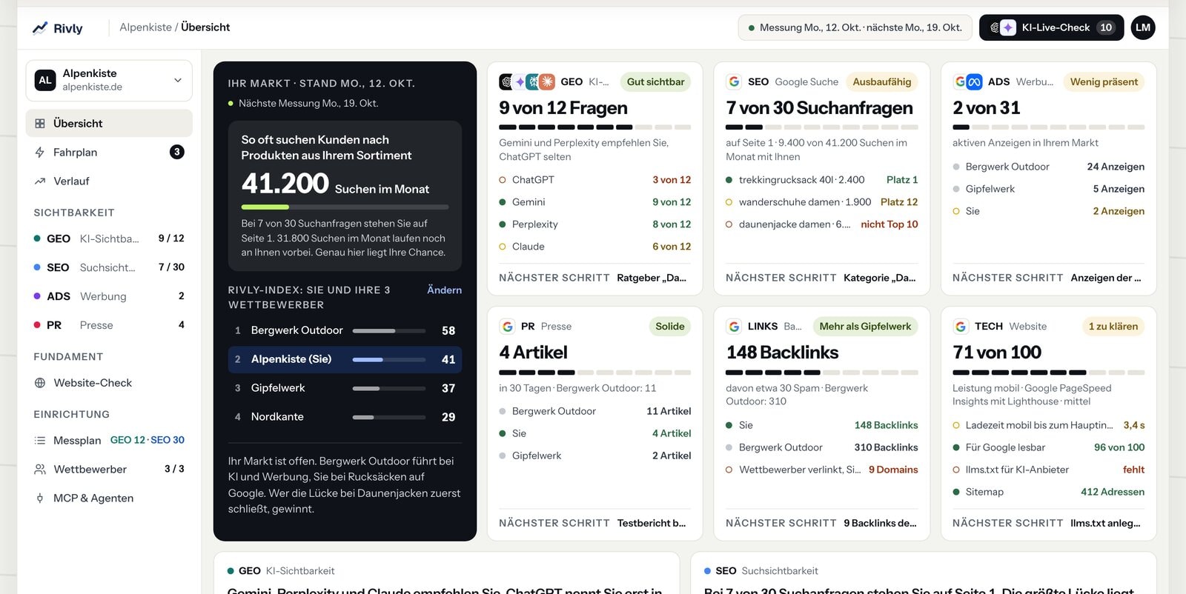
Task: Click the trekkingrucksack 40l row
Action: coord(821,180)
